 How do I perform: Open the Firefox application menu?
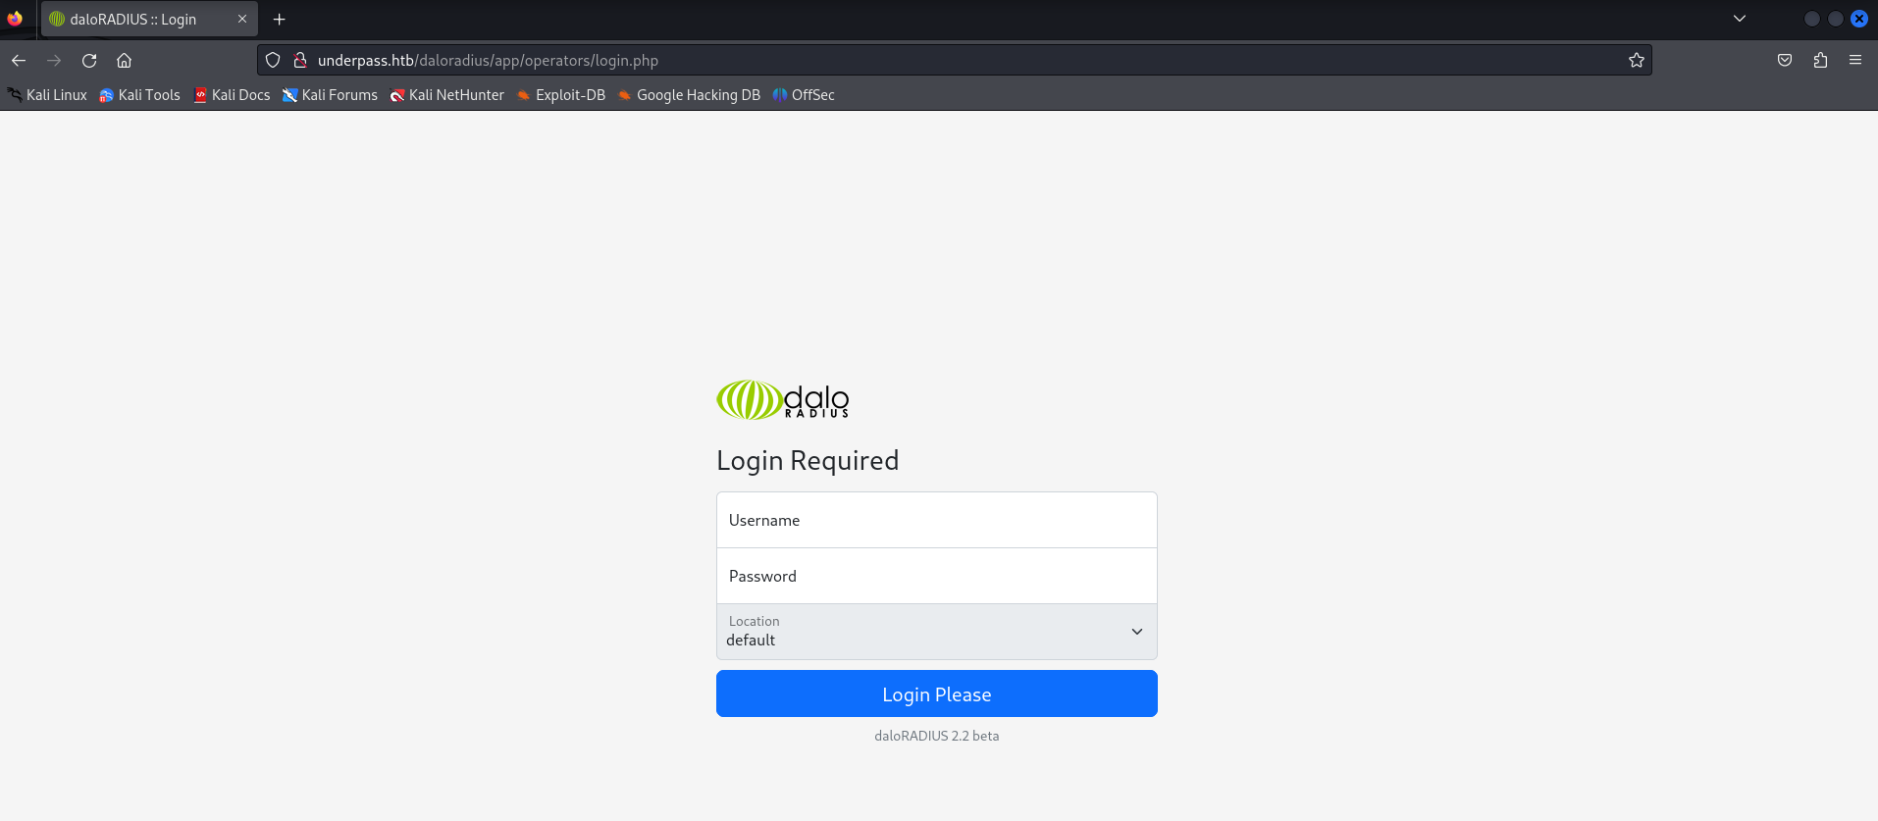1855,61
